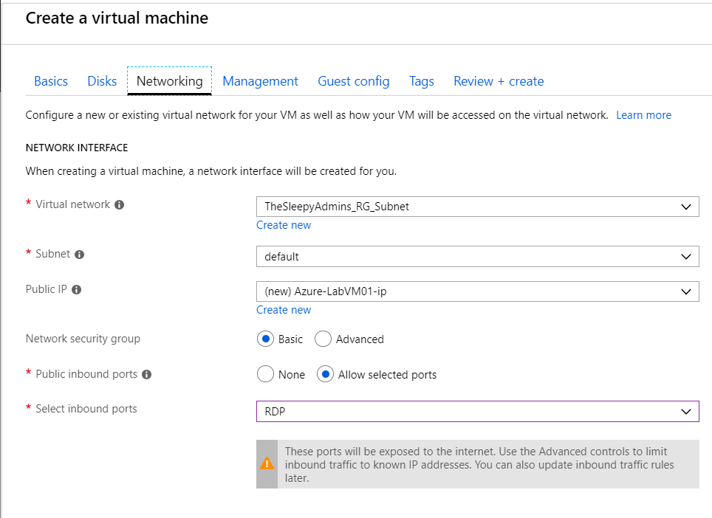Click the orange warning triangle icon

[267, 464]
